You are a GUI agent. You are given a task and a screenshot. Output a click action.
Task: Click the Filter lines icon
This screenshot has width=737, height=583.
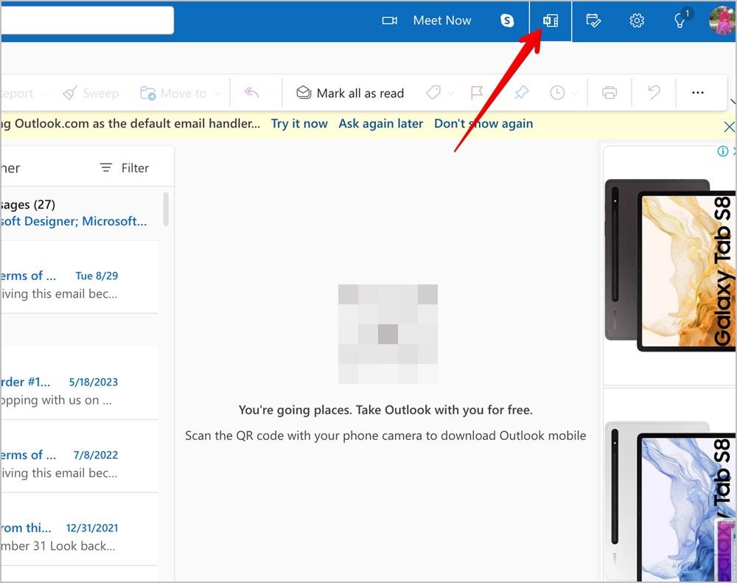tap(106, 168)
